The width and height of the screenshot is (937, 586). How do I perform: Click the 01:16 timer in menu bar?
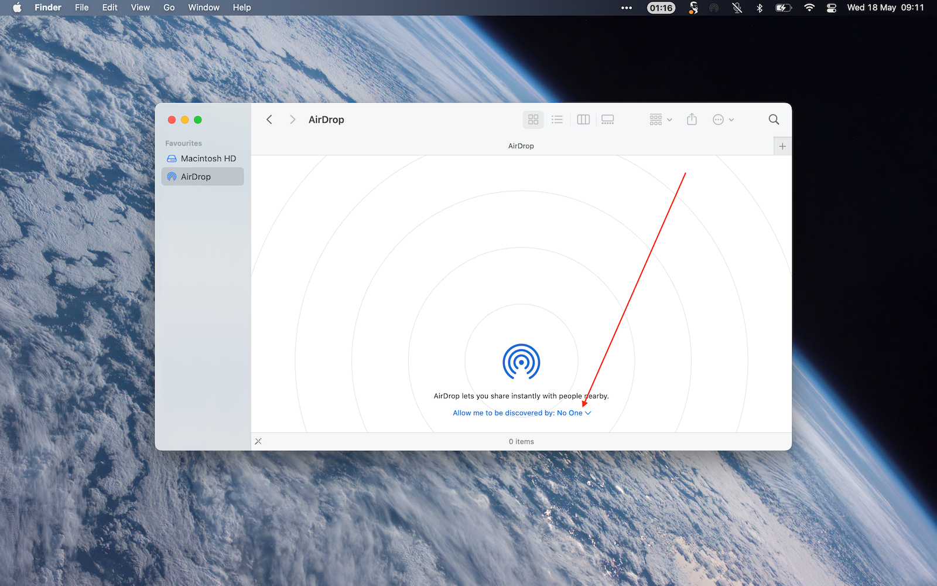(661, 8)
